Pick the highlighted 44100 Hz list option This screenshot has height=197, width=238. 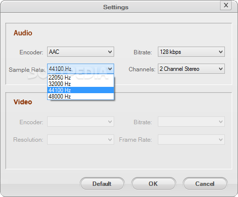tap(81, 90)
